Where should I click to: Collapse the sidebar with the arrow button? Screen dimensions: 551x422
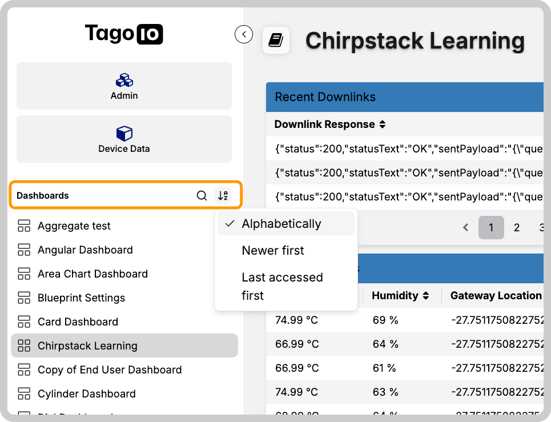[x=244, y=34]
